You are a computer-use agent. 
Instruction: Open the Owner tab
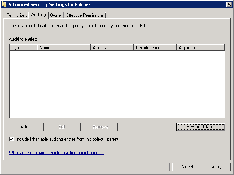pyautogui.click(x=56, y=15)
